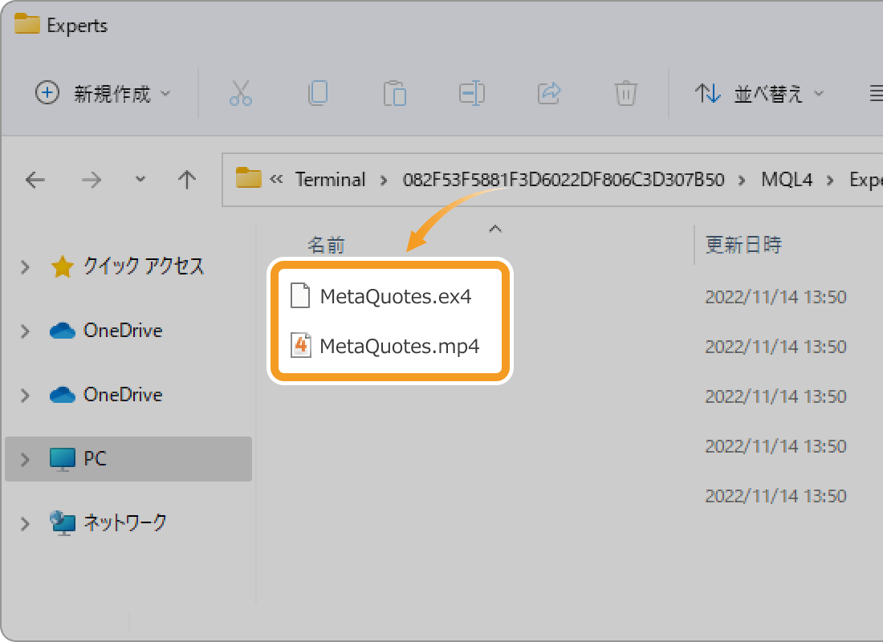Expand the PC tree node
The width and height of the screenshot is (883, 642).
(x=25, y=460)
